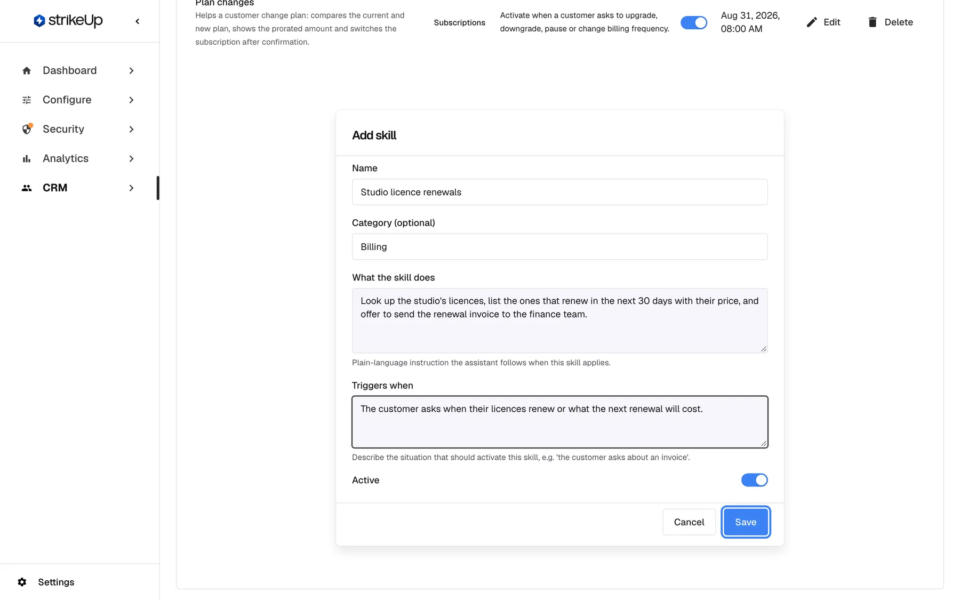
Task: Click the Add skill dialog heading
Action: click(x=374, y=135)
